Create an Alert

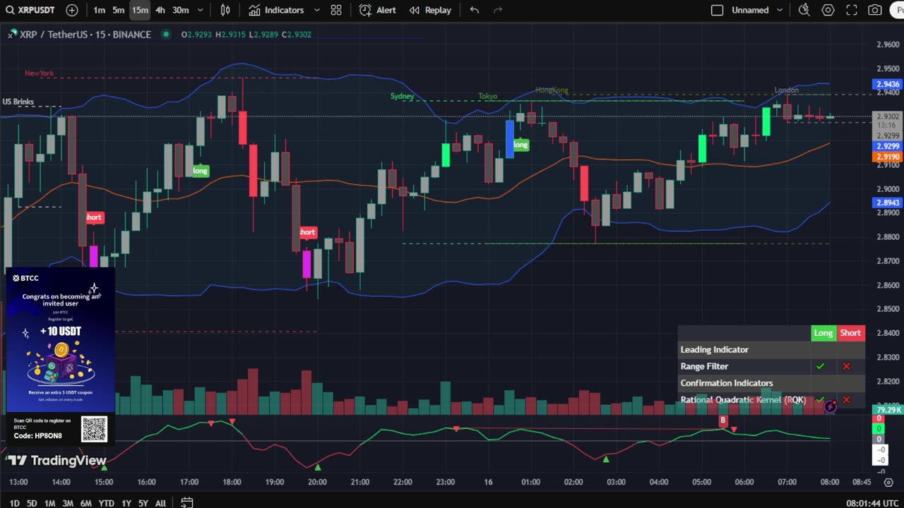click(378, 10)
